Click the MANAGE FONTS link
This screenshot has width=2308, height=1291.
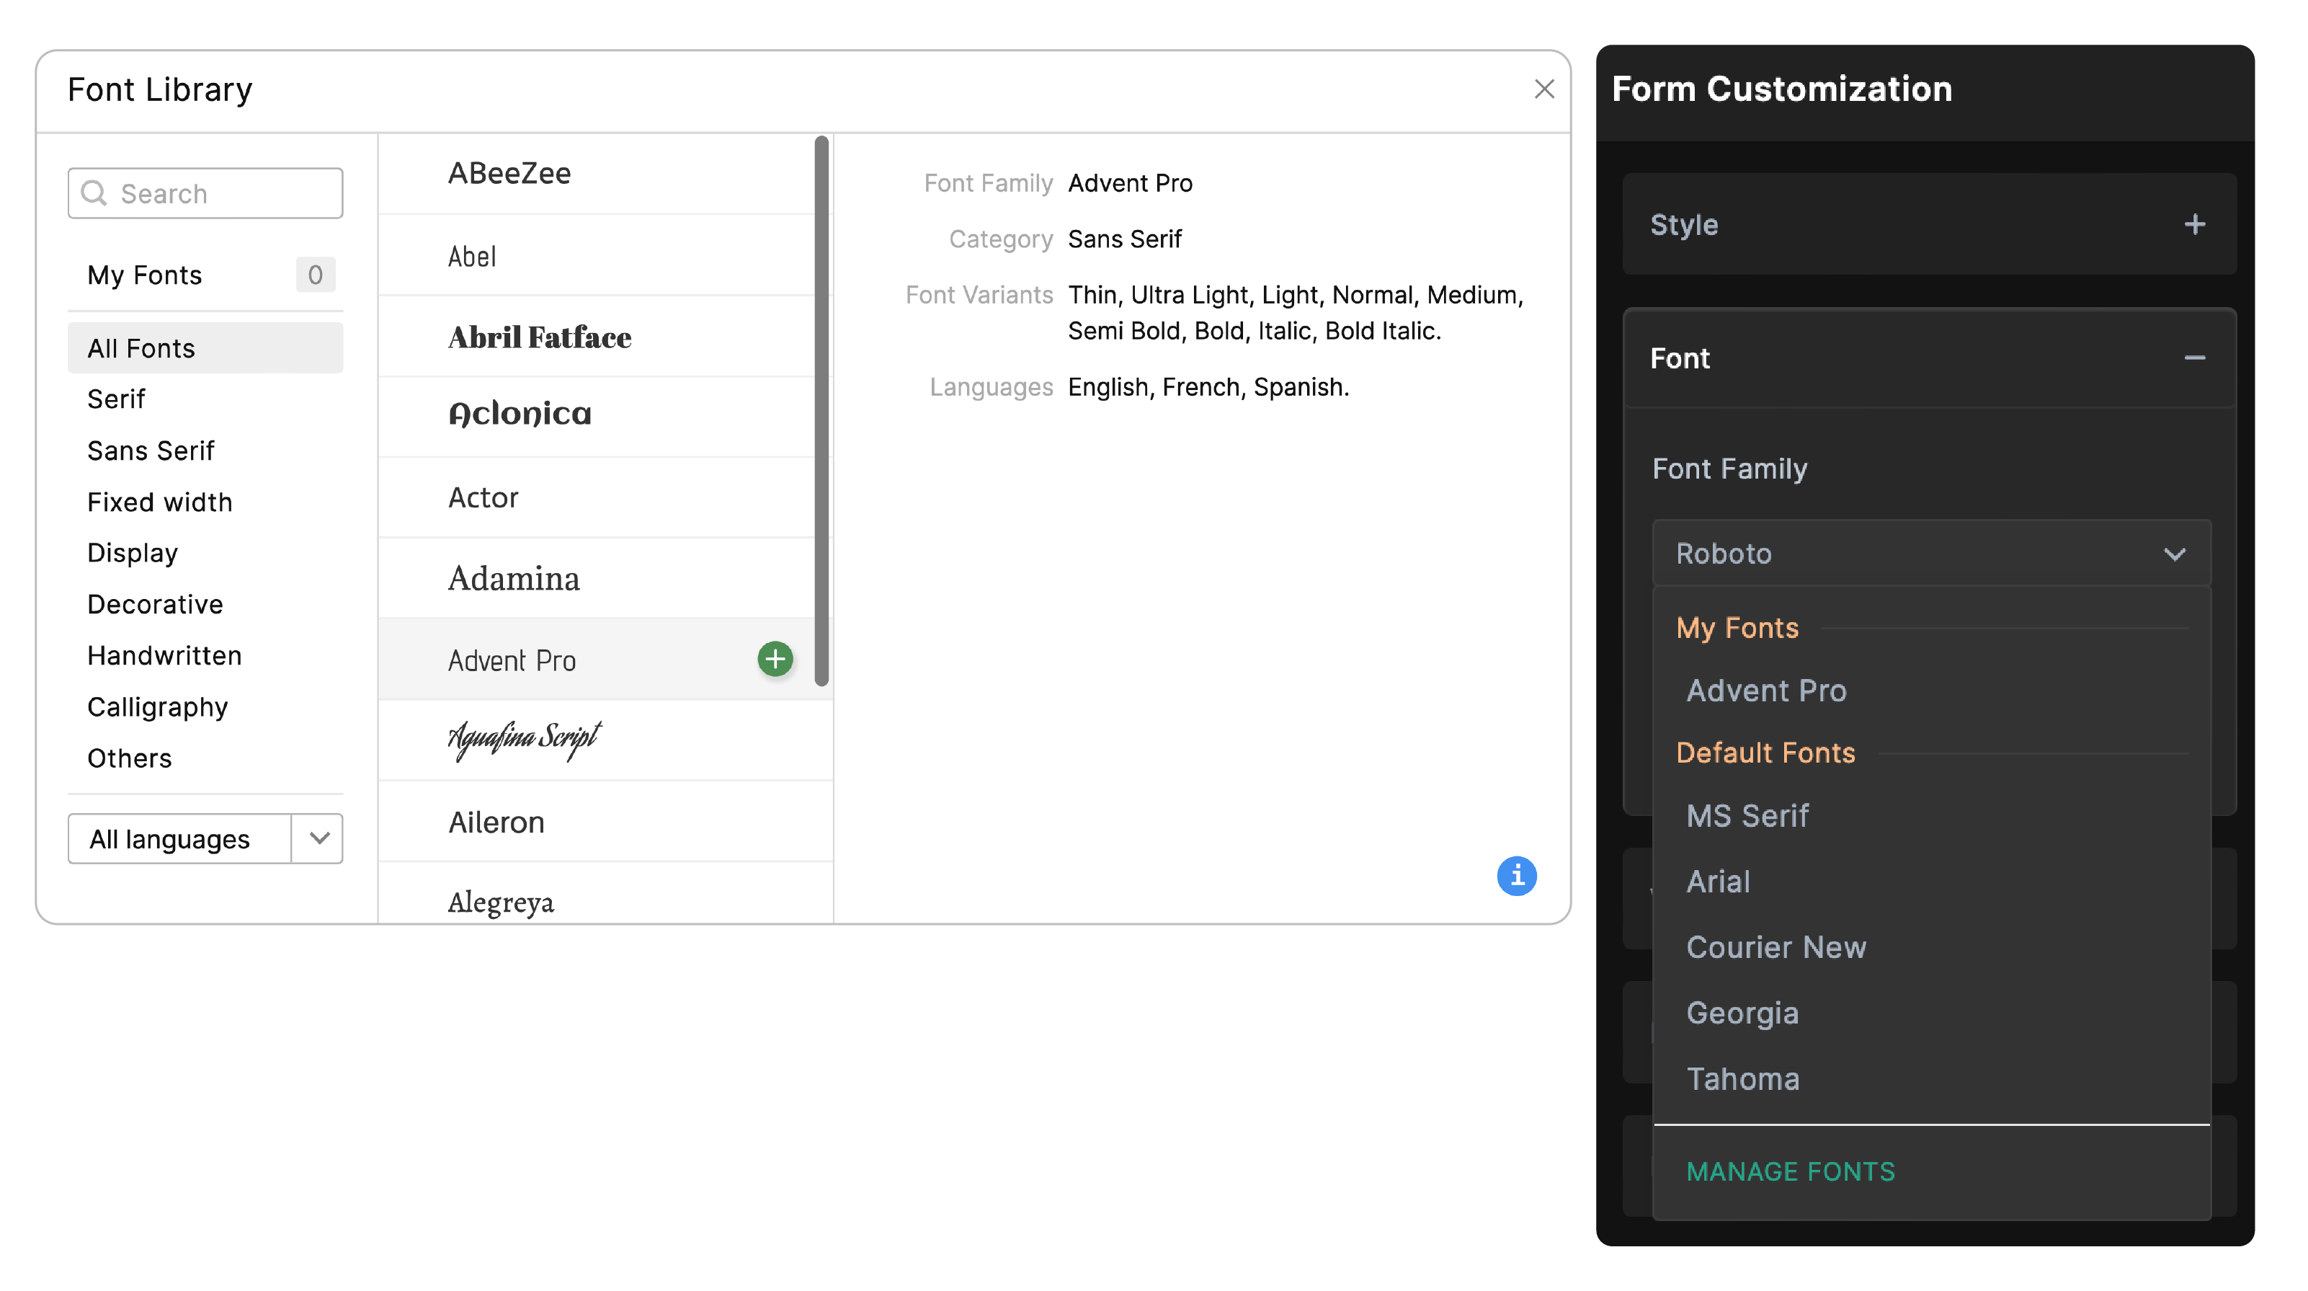click(x=1790, y=1171)
